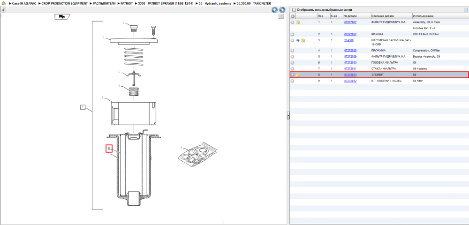Sort by the 'Описание детали' column header
This screenshot has width=469, height=225.
[x=391, y=16]
